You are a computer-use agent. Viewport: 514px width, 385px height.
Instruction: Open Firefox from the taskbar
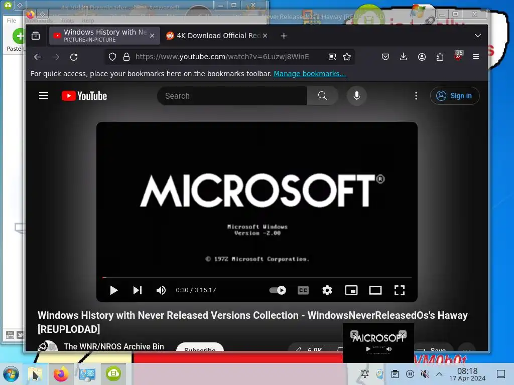[61, 374]
